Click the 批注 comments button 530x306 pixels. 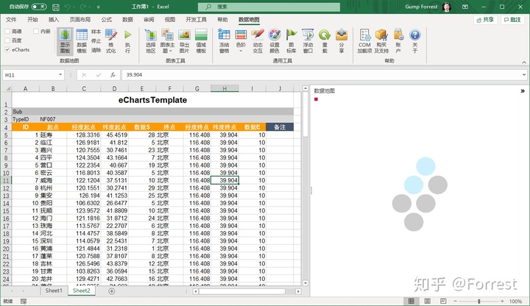click(513, 20)
